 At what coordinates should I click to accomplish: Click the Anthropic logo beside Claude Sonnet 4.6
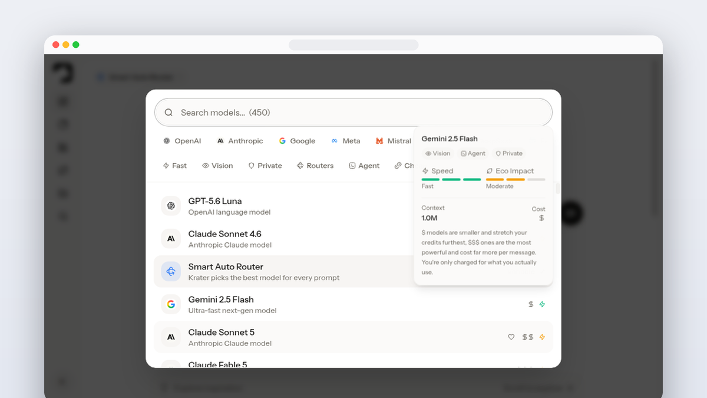171,239
